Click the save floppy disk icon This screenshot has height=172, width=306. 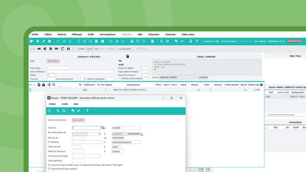pos(132,41)
